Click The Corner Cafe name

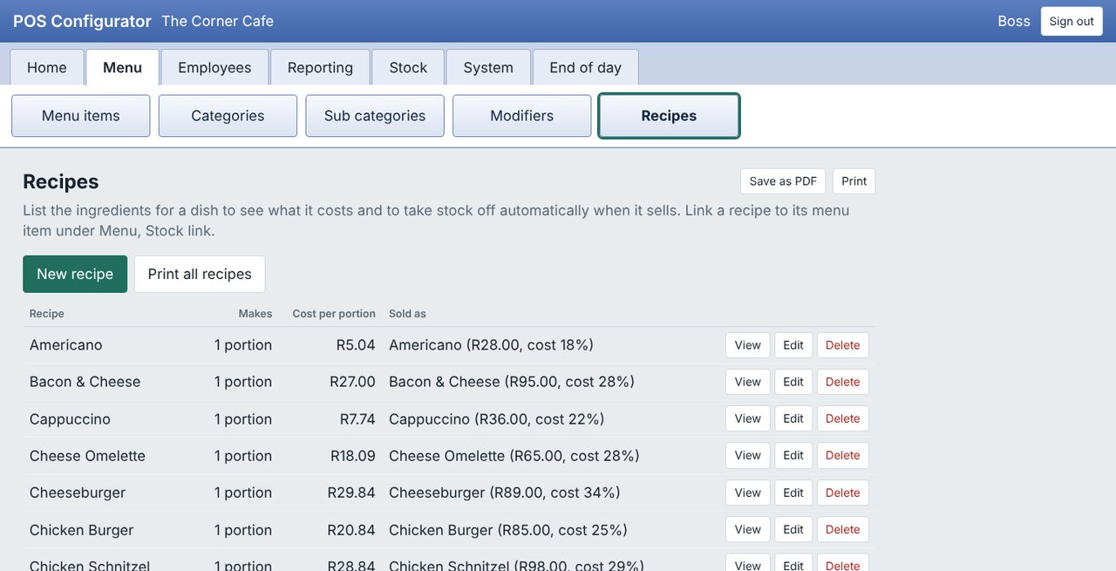point(218,21)
